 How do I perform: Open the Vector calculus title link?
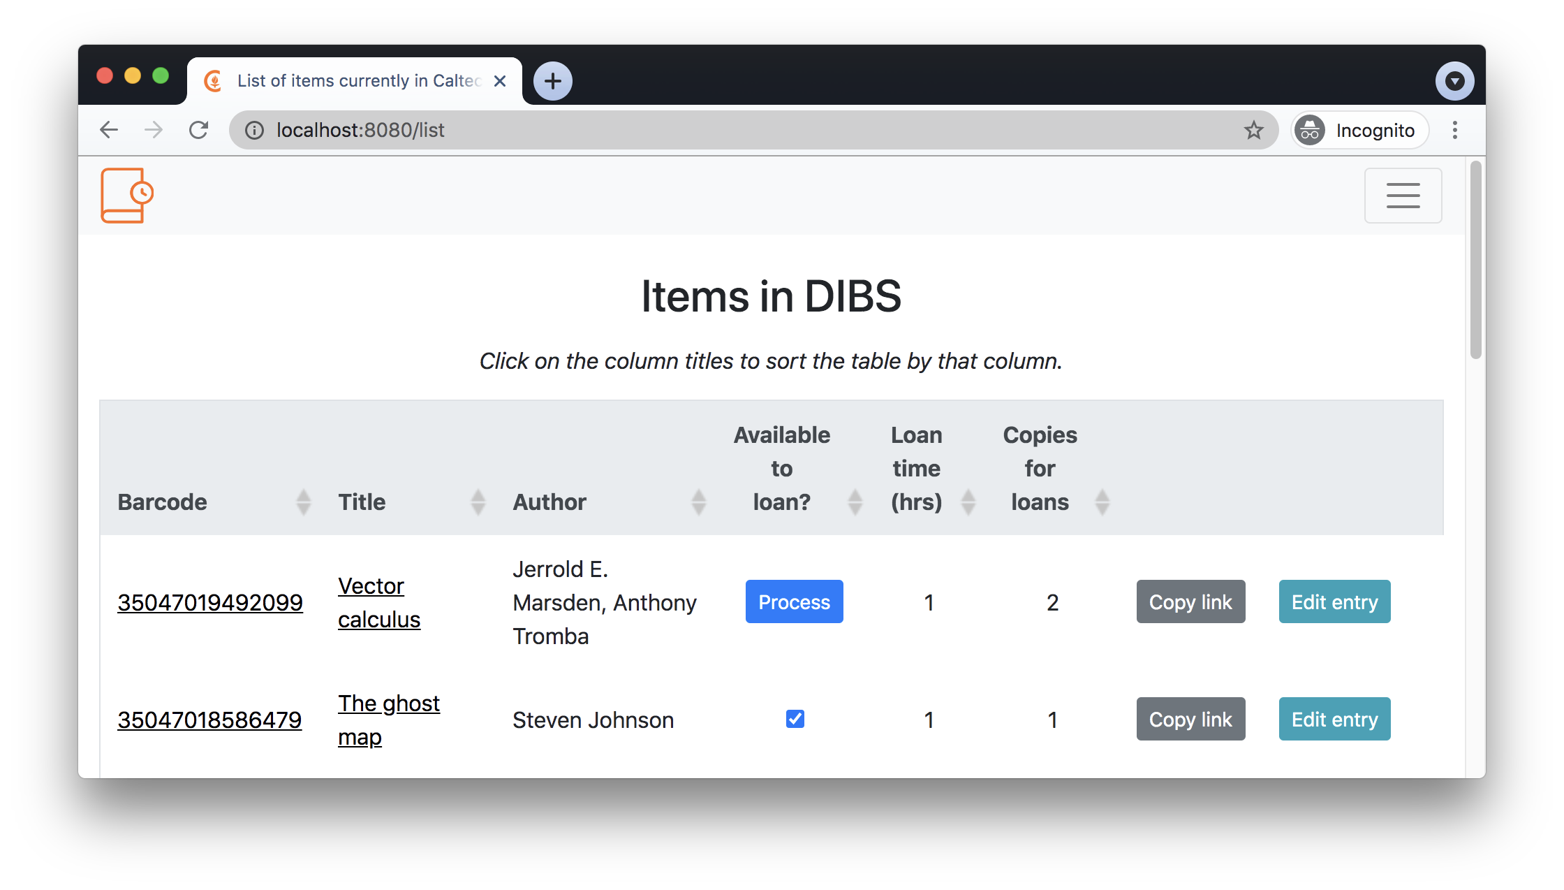click(379, 602)
